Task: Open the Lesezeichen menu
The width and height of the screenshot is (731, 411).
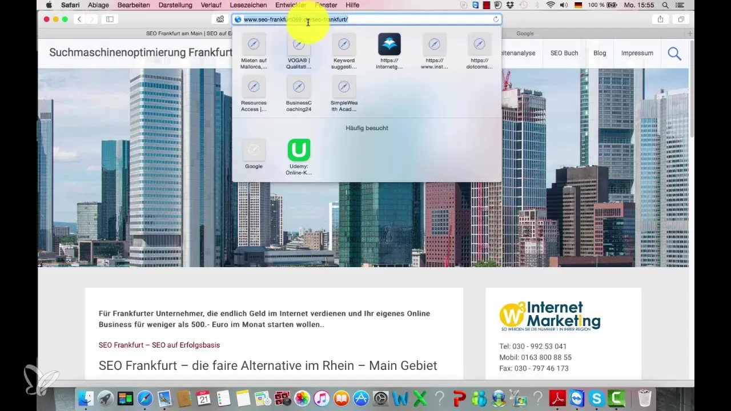Action: pos(248,5)
